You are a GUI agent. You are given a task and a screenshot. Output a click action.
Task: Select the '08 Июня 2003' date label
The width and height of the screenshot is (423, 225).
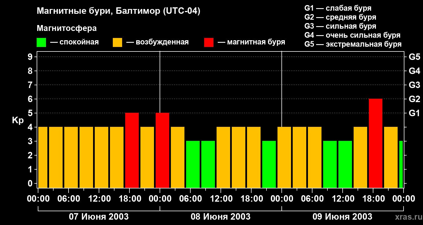click(x=221, y=217)
